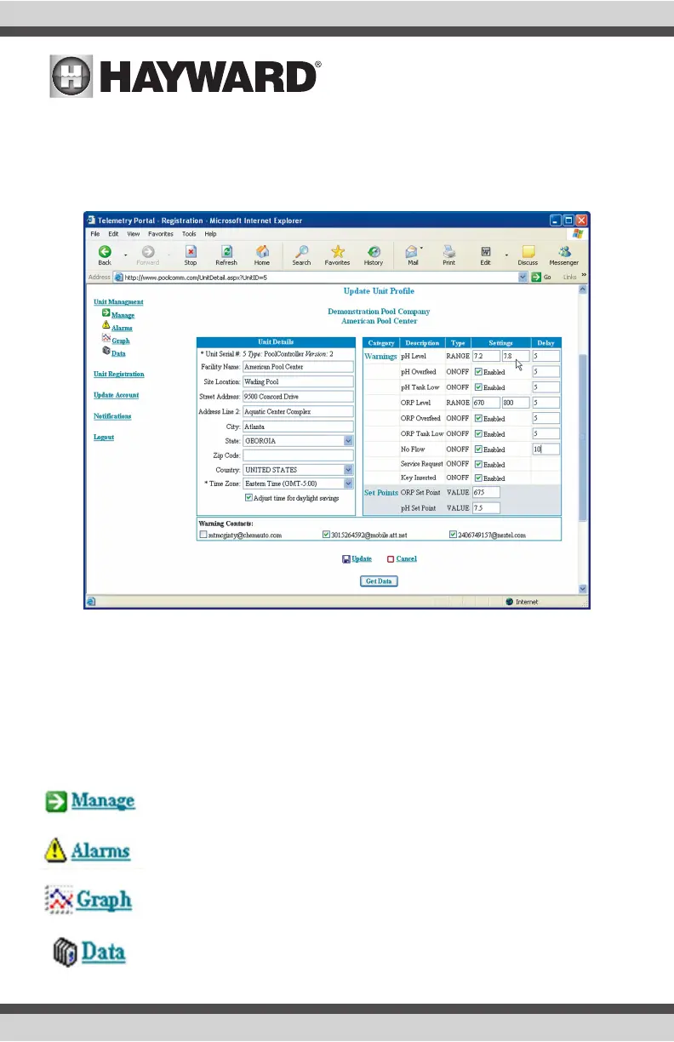Toggle No Flow Enabled checkbox
The width and height of the screenshot is (674, 1042).
[x=478, y=449]
